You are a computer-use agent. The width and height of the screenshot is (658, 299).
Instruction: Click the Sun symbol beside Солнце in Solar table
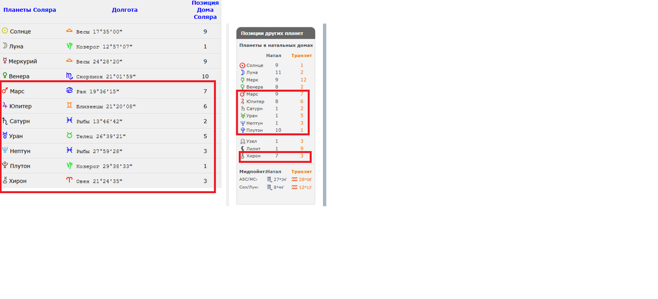tap(5, 31)
